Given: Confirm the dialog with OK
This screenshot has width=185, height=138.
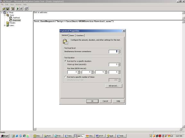Looking at the screenshot, I should click(x=92, y=101).
